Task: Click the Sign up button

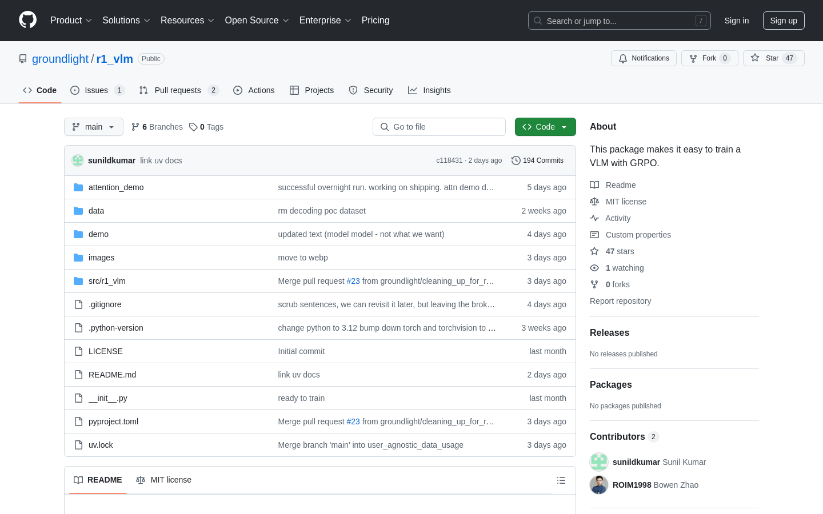Action: click(x=784, y=21)
